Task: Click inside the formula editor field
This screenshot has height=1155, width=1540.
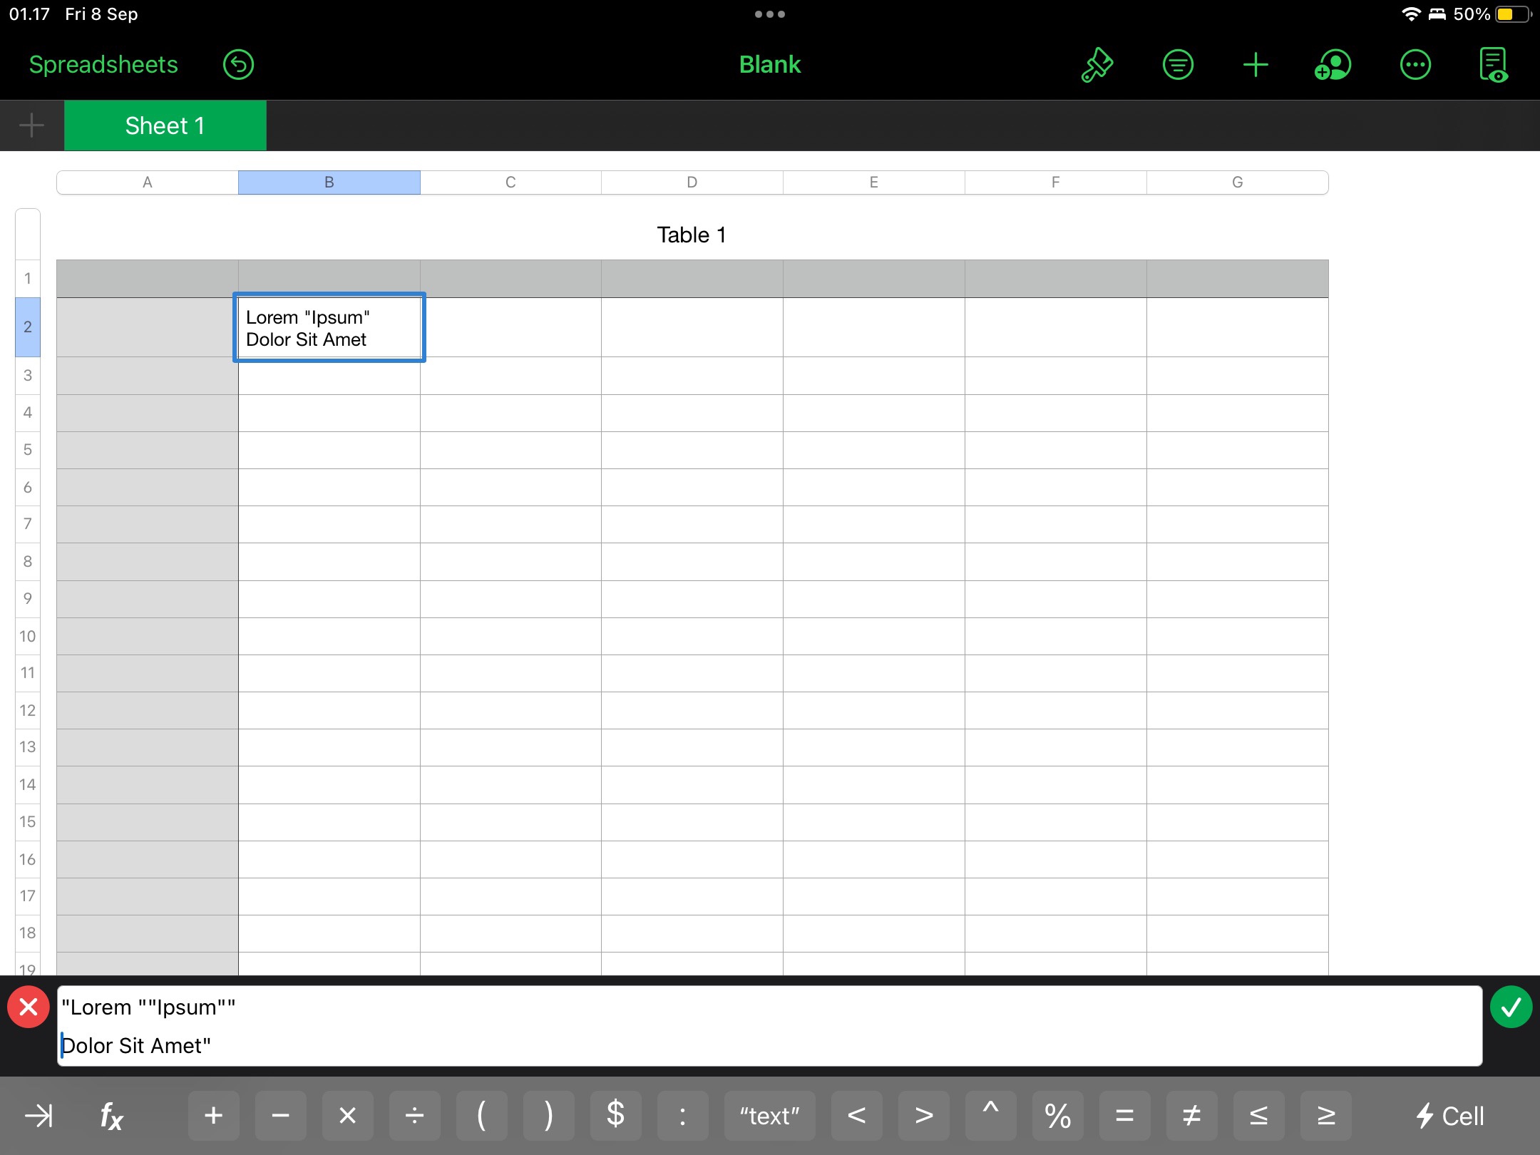Action: click(770, 1025)
